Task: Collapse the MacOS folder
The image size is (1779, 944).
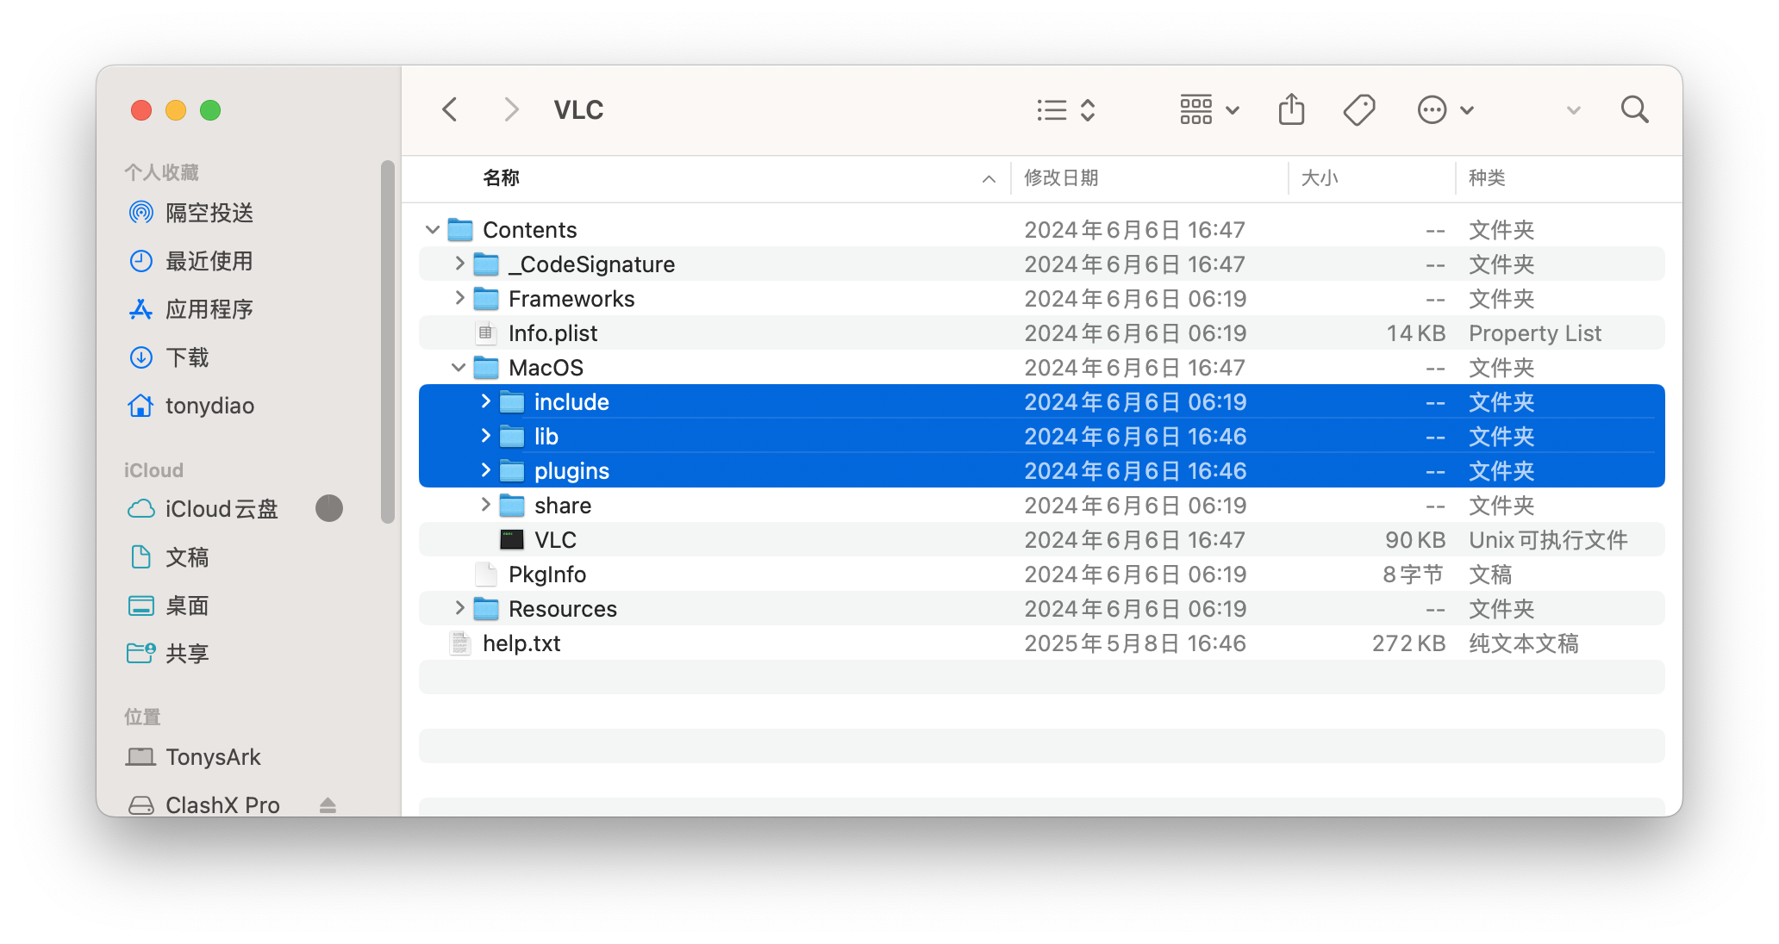Action: click(459, 368)
